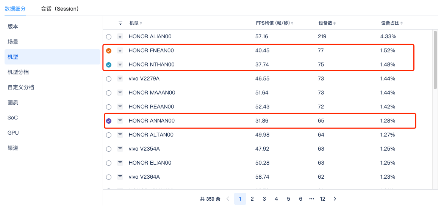Click filter icon beside HONOR ALIAN00

coord(120,37)
